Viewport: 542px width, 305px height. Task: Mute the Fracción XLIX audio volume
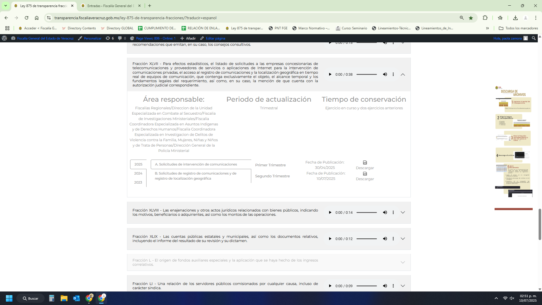[x=385, y=239]
